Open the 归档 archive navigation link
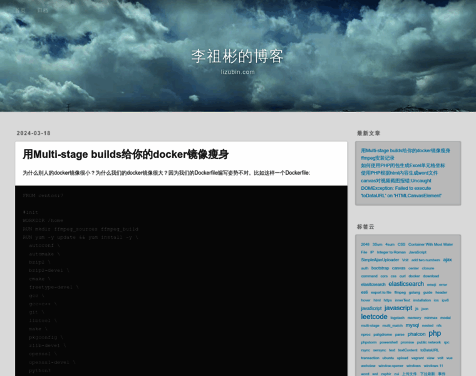476x376 pixels. coord(43,10)
